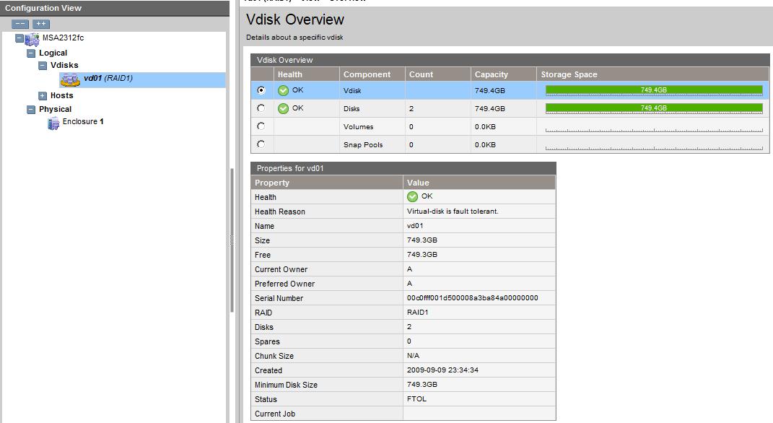Select the Snap Pools radio button
This screenshot has width=773, height=423.
click(x=261, y=144)
